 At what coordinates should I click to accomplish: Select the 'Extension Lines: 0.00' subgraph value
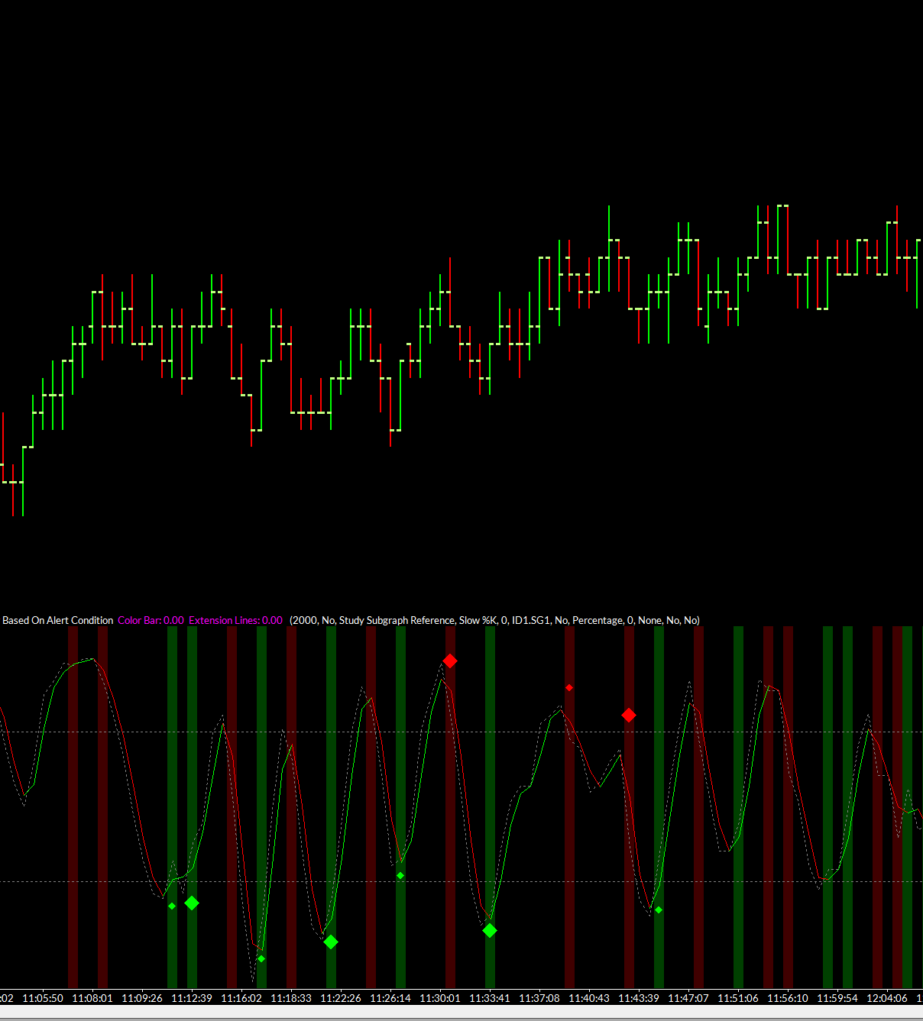(235, 620)
